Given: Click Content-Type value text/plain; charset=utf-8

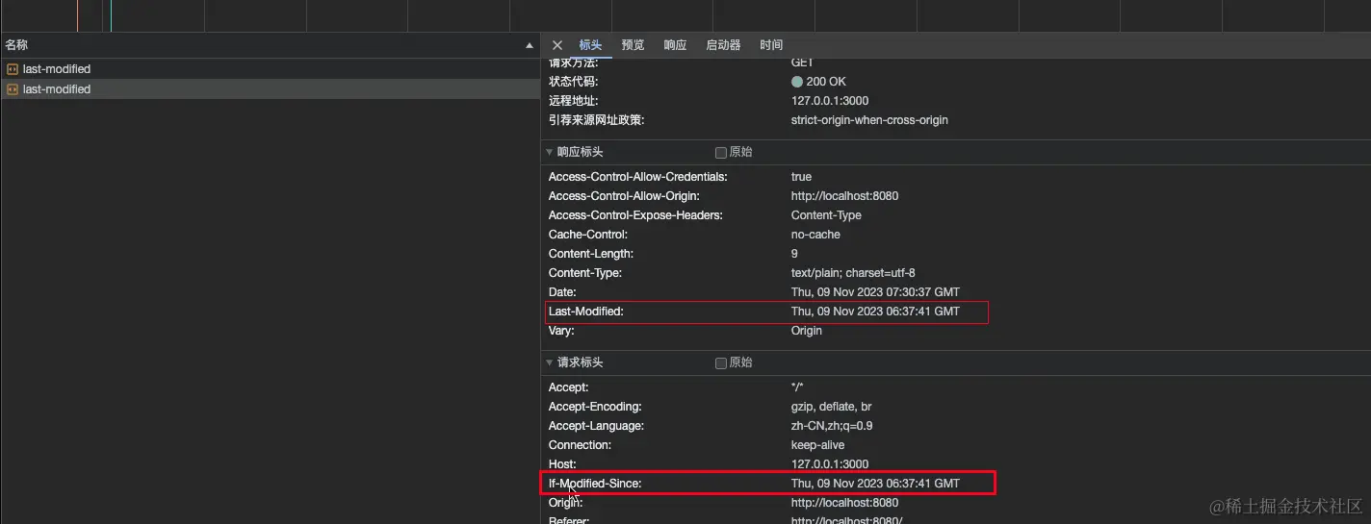Looking at the screenshot, I should 853,273.
